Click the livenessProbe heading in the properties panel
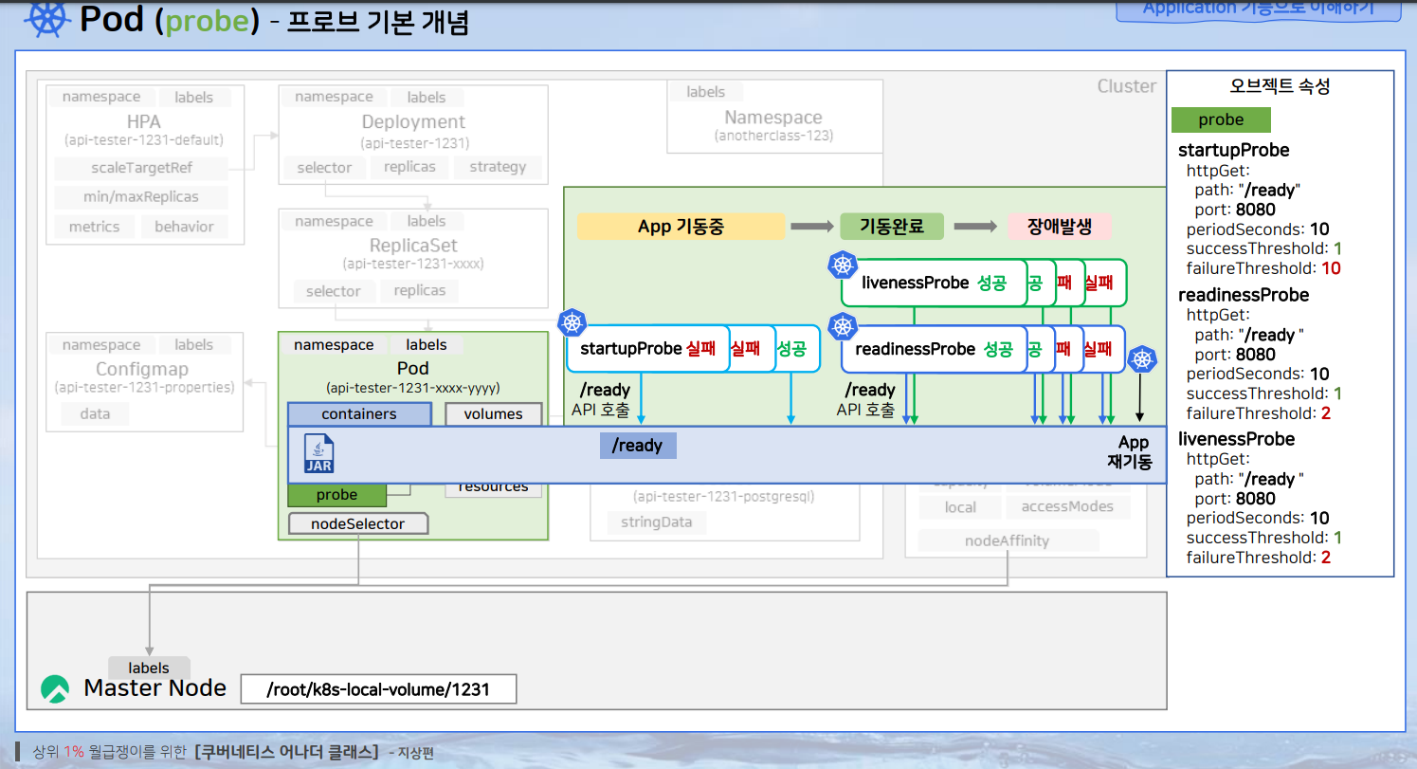This screenshot has height=769, width=1417. tap(1236, 439)
